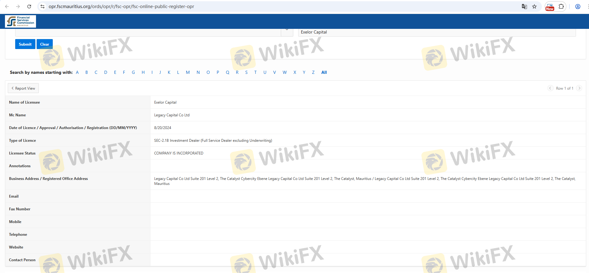The image size is (589, 273).
Task: Reload the page with refresh icon
Action: point(29,7)
